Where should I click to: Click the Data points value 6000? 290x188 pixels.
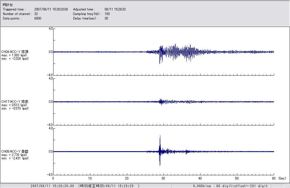pos(38,18)
